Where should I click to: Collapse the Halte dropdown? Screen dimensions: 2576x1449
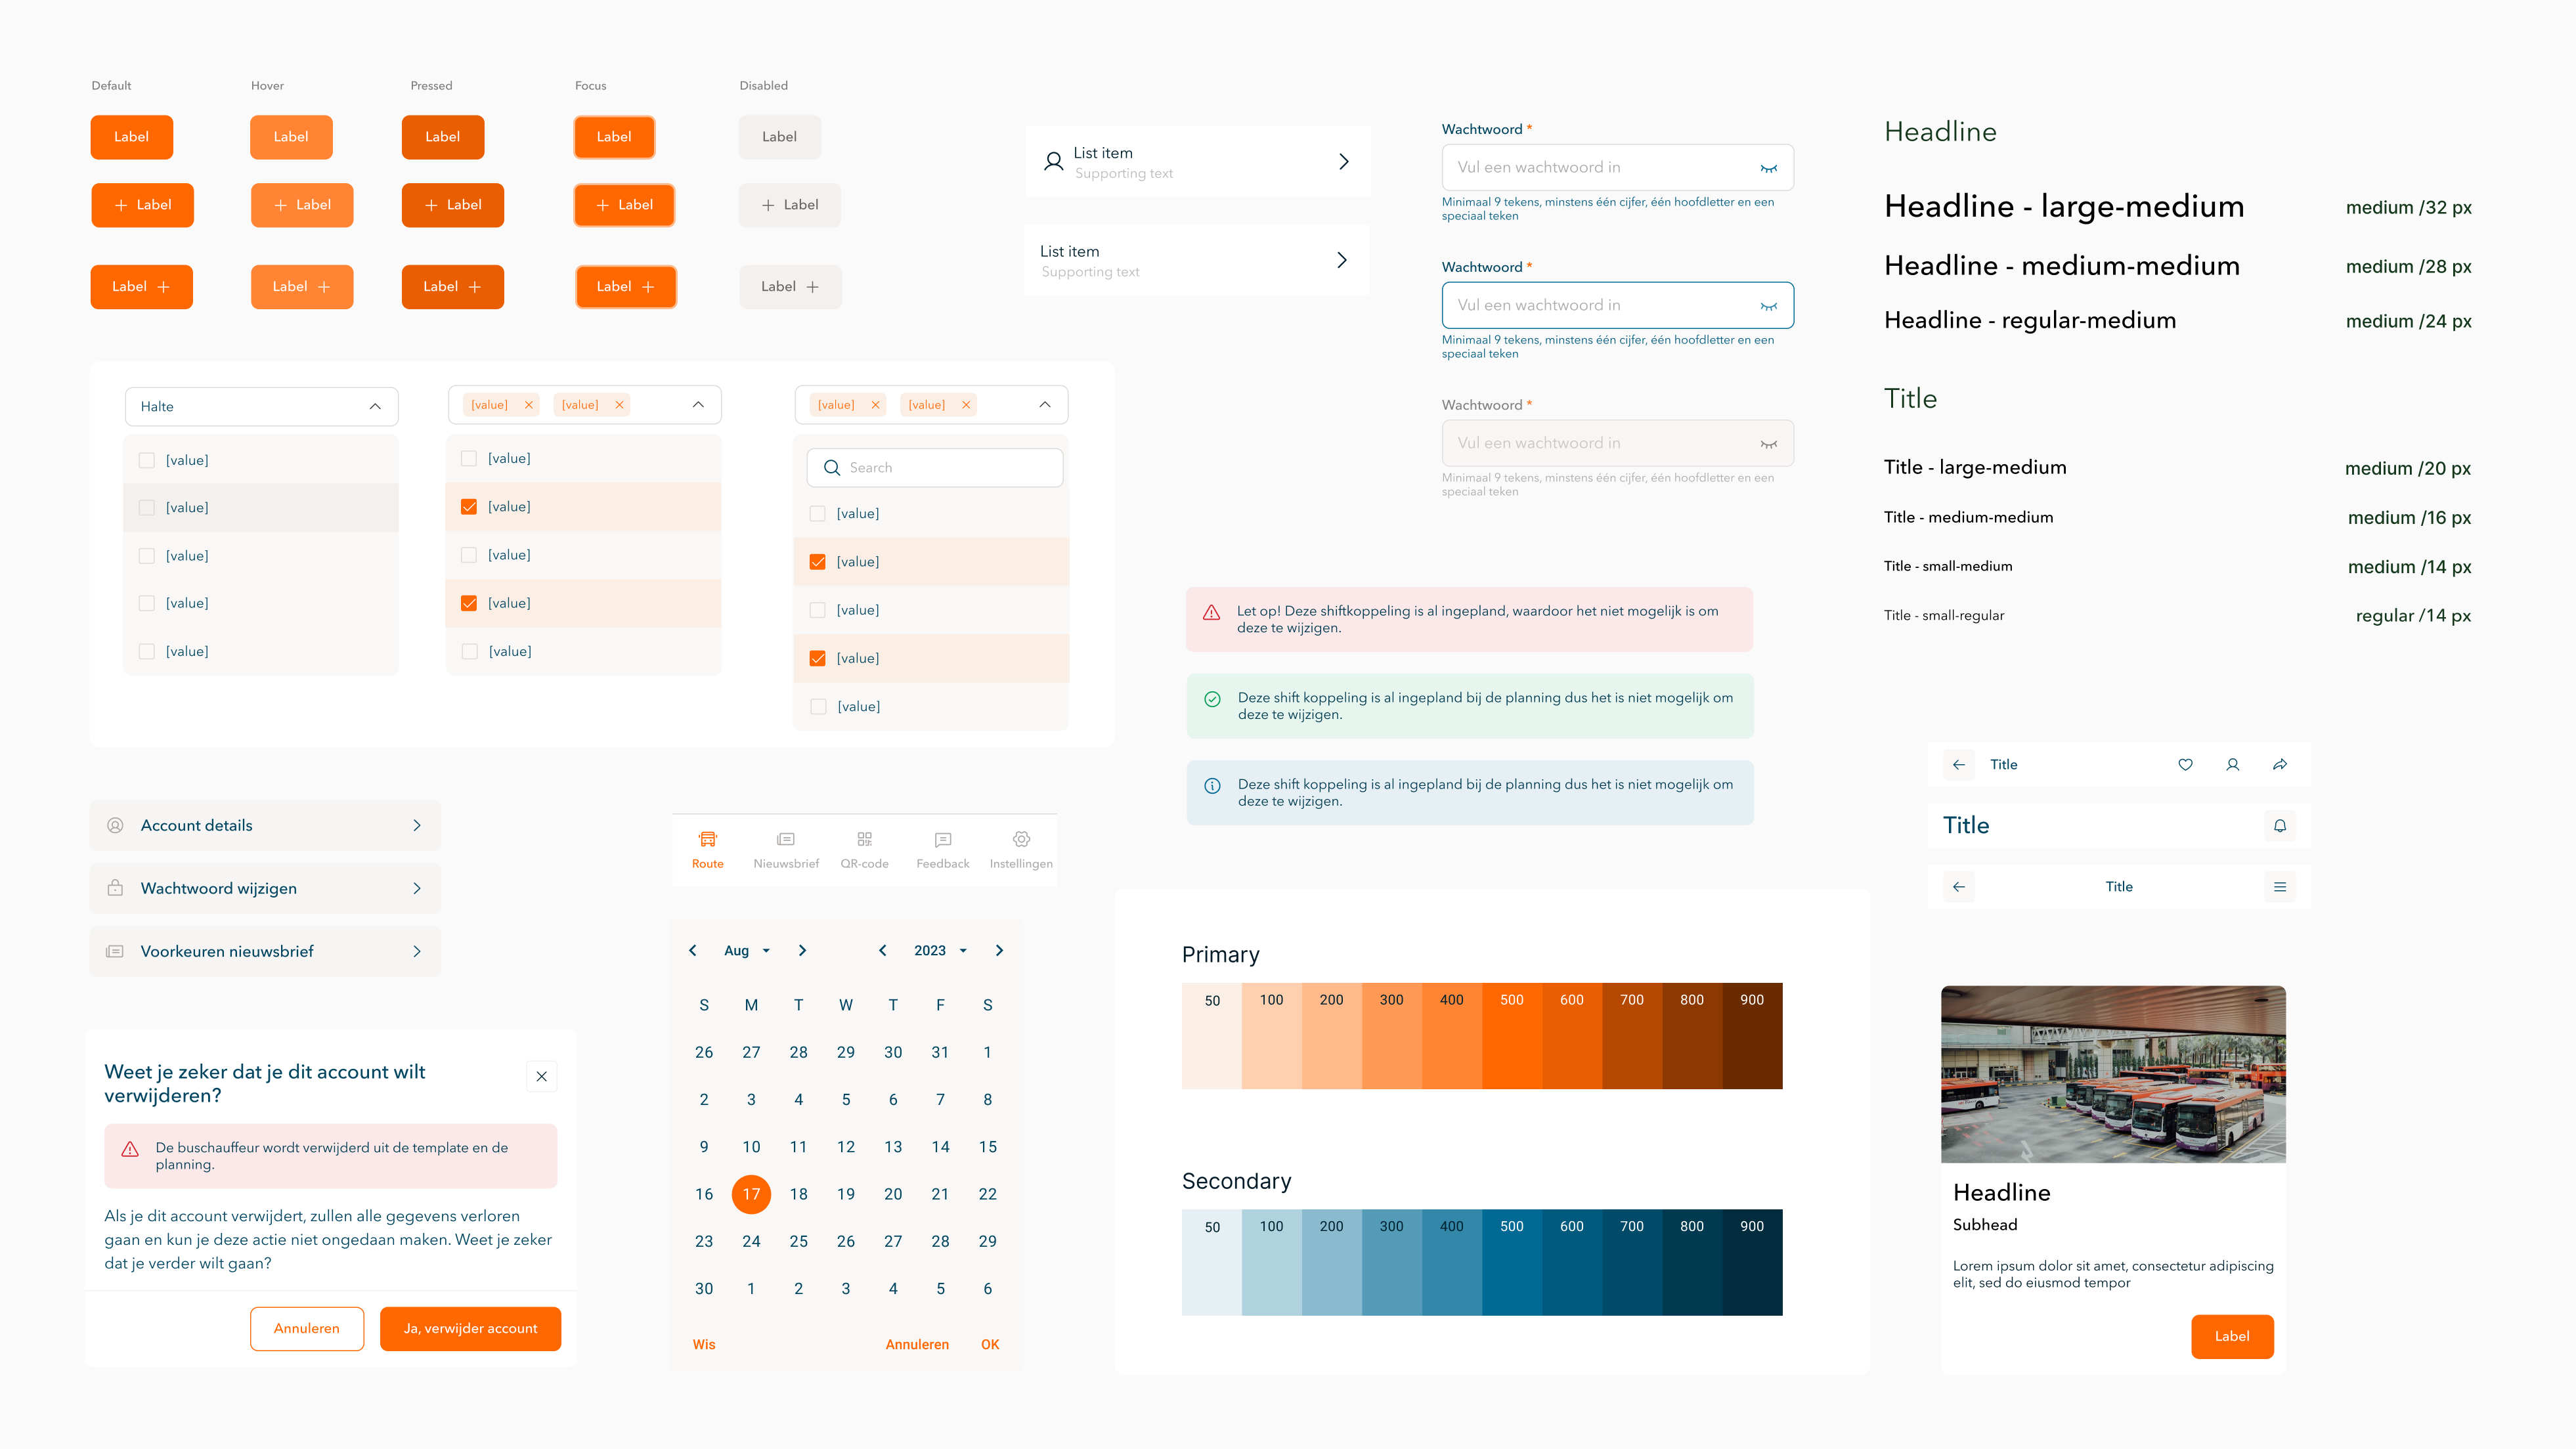375,406
